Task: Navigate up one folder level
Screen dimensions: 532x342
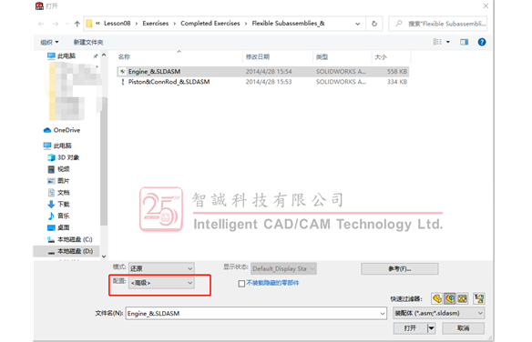Action: [x=77, y=24]
